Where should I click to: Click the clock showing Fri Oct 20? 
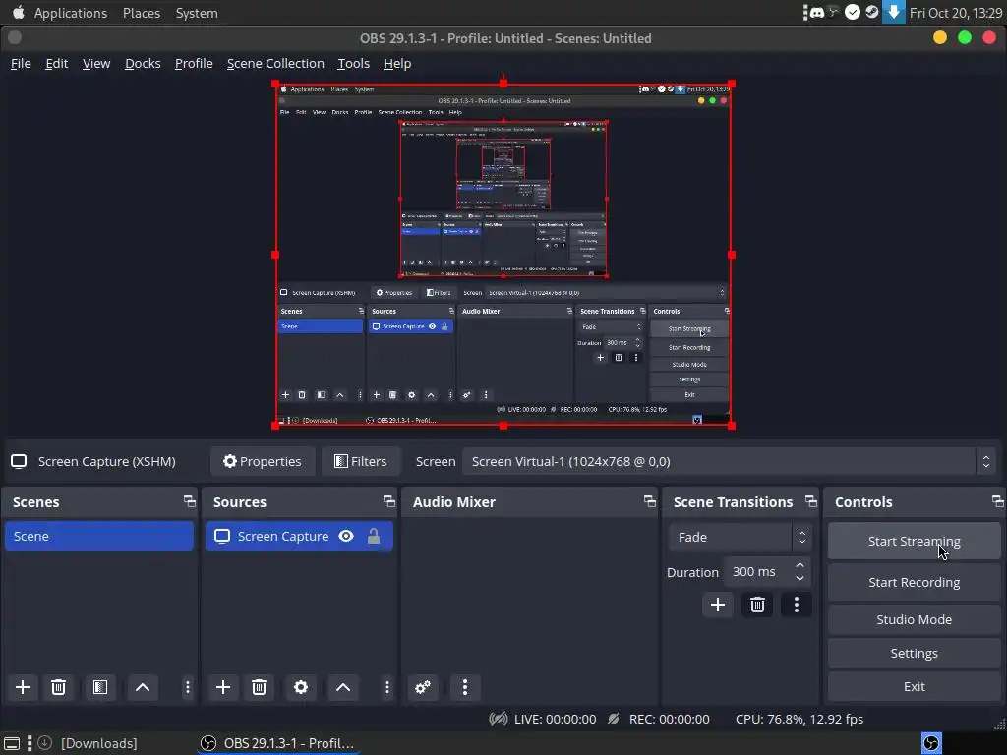click(956, 13)
